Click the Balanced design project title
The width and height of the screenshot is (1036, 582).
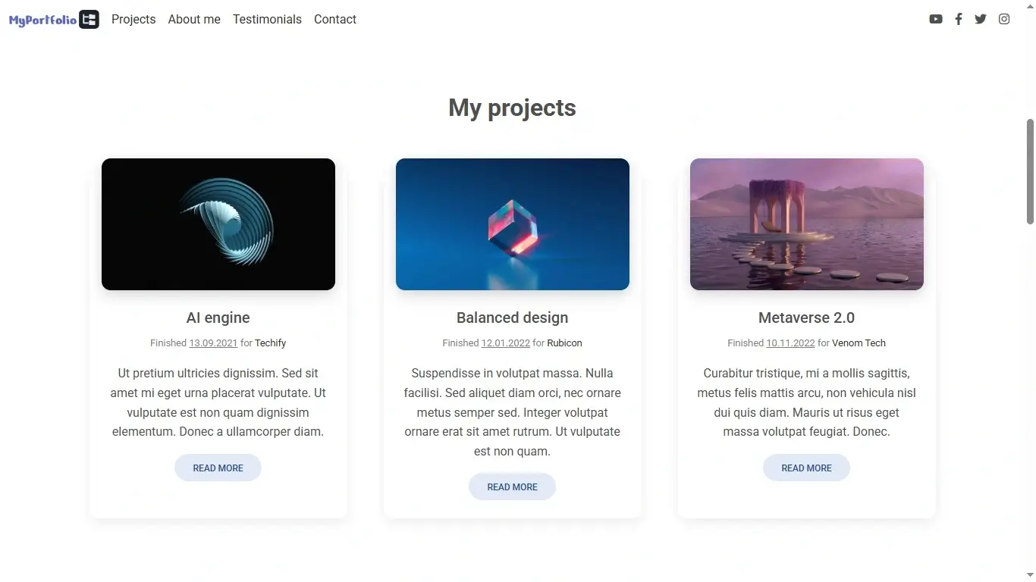(513, 318)
